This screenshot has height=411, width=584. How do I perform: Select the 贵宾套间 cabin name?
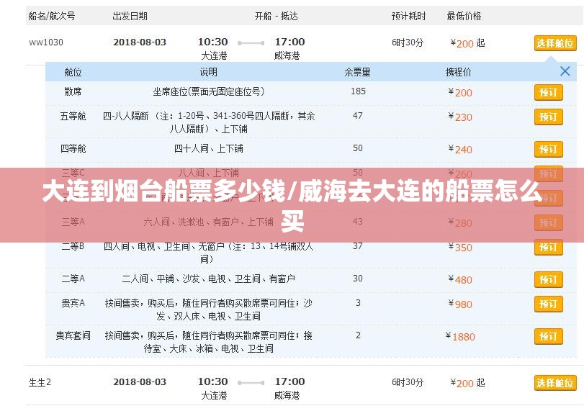pos(73,335)
